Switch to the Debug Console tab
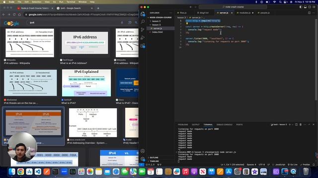318x178 pixels. pos(224,125)
